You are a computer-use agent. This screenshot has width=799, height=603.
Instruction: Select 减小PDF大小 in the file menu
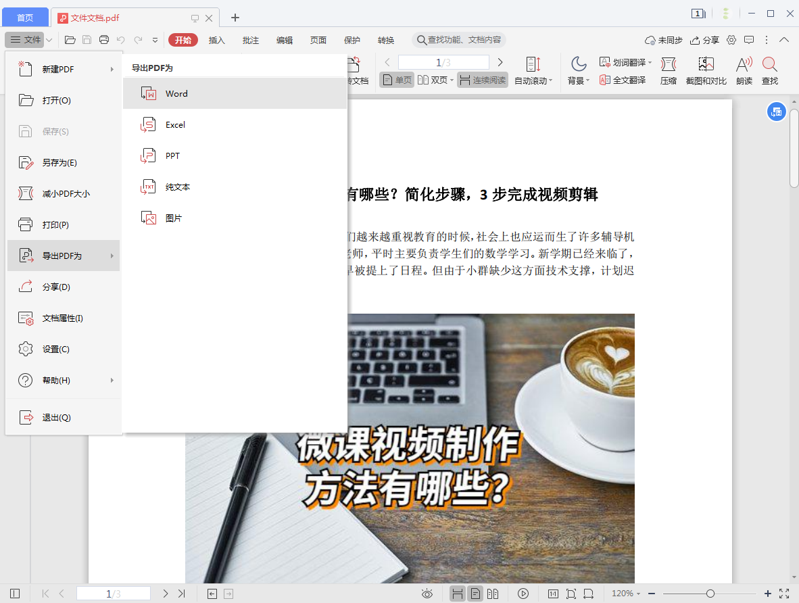[x=64, y=193]
